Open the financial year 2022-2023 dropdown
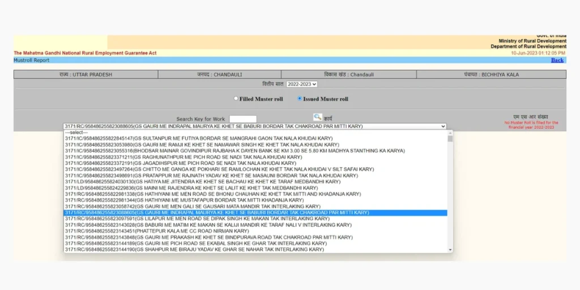 pos(302,84)
